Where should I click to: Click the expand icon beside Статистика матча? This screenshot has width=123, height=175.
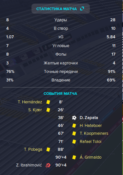pyautogui.click(x=82, y=9)
